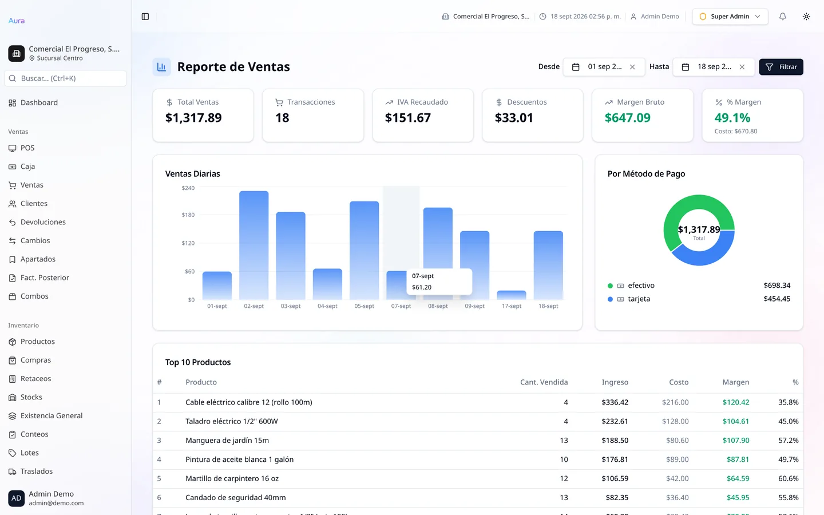Click the Apartados bookmark icon
824x515 pixels.
point(13,259)
